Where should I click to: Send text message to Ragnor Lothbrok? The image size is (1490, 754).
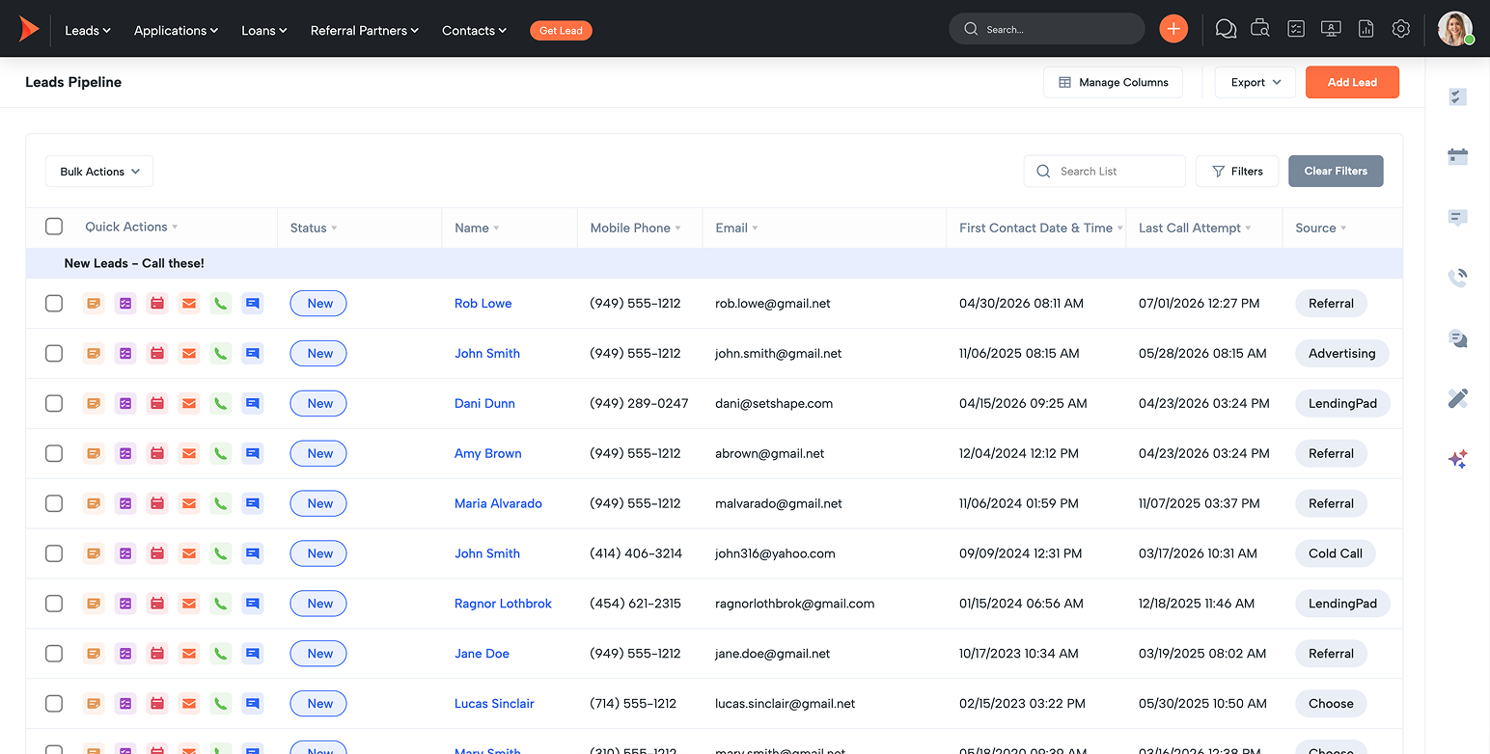(253, 604)
